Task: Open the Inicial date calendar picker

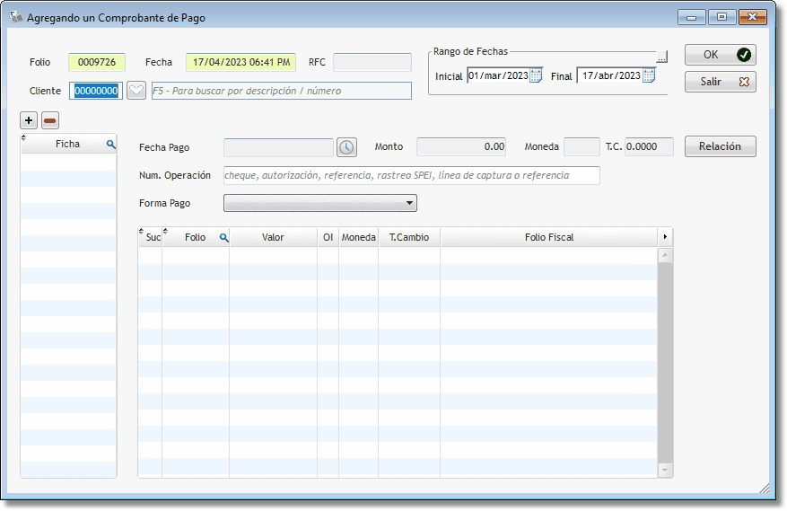Action: (536, 75)
